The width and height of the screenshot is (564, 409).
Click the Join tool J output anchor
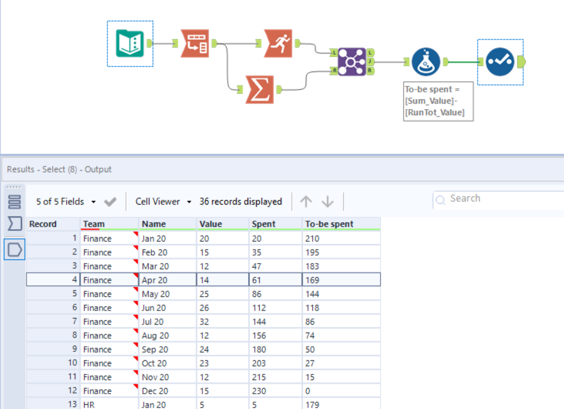tap(370, 62)
